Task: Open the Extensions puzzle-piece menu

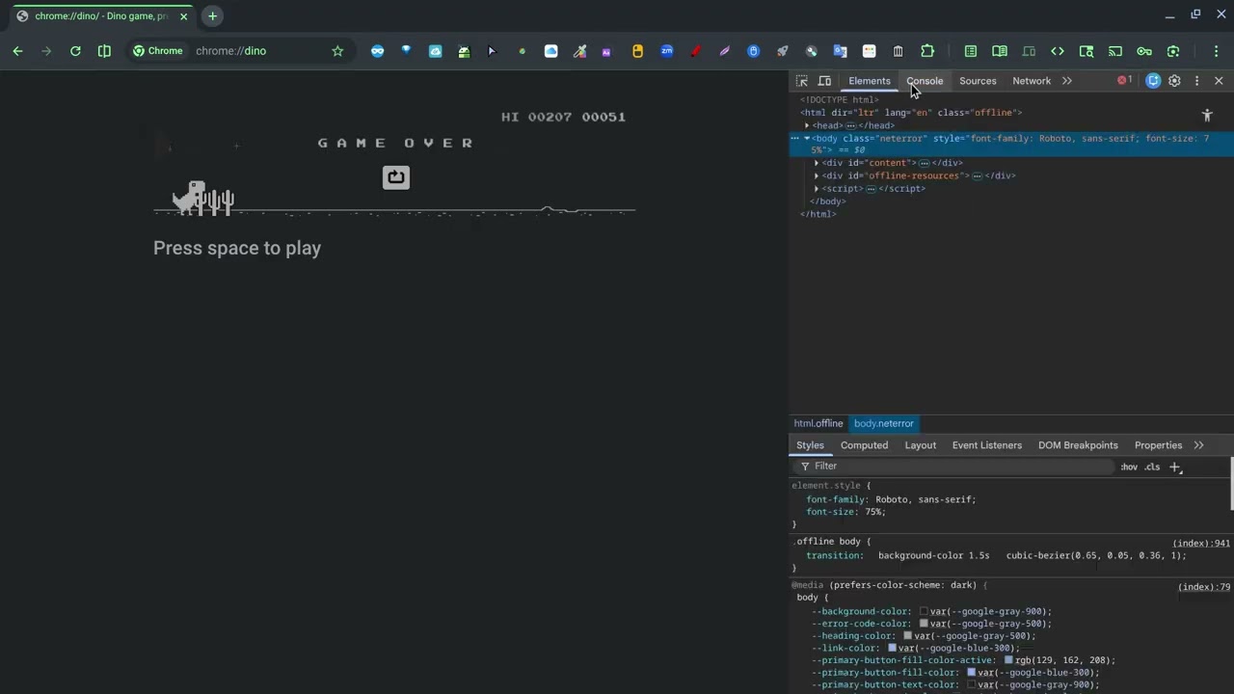Action: 927,51
